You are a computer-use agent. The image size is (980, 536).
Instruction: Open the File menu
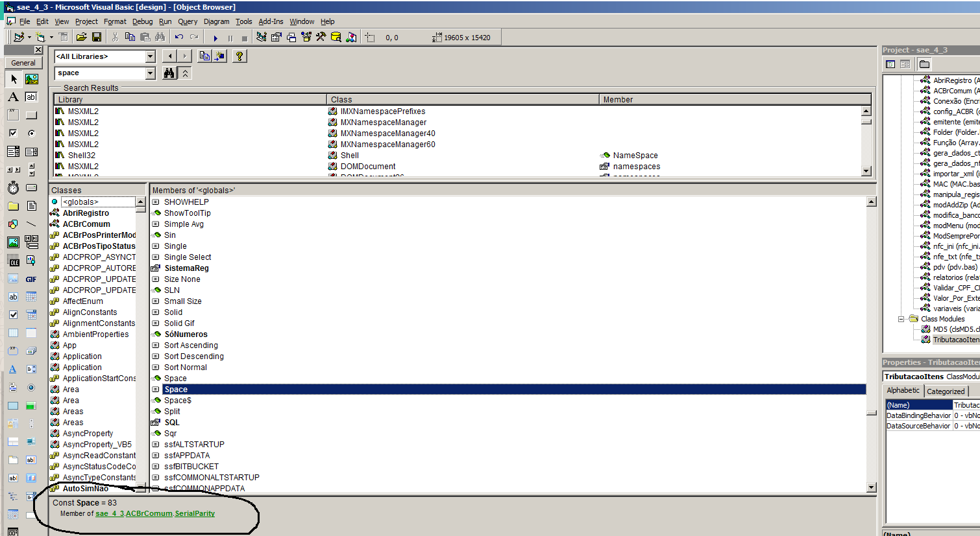tap(25, 21)
